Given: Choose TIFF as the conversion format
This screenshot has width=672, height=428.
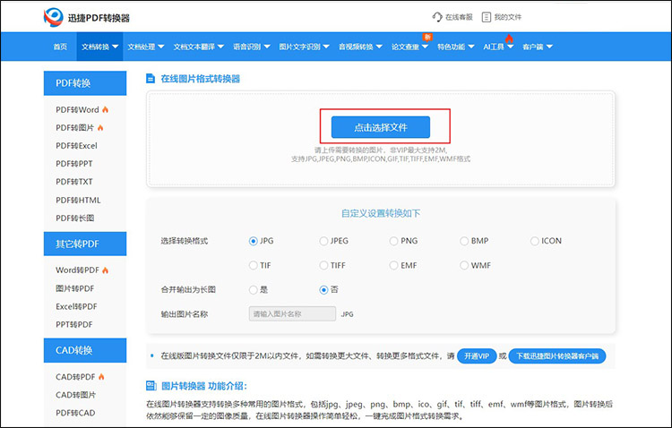Looking at the screenshot, I should (323, 266).
